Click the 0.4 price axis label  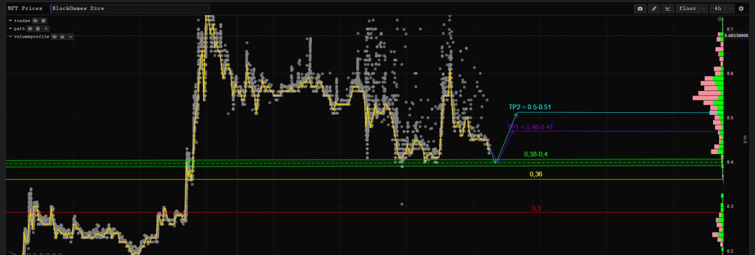click(730, 162)
